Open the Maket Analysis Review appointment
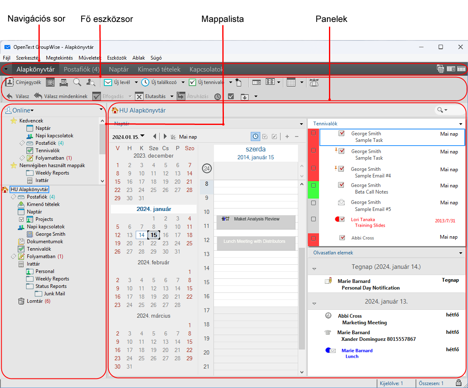The width and height of the screenshot is (468, 388). coord(256,222)
